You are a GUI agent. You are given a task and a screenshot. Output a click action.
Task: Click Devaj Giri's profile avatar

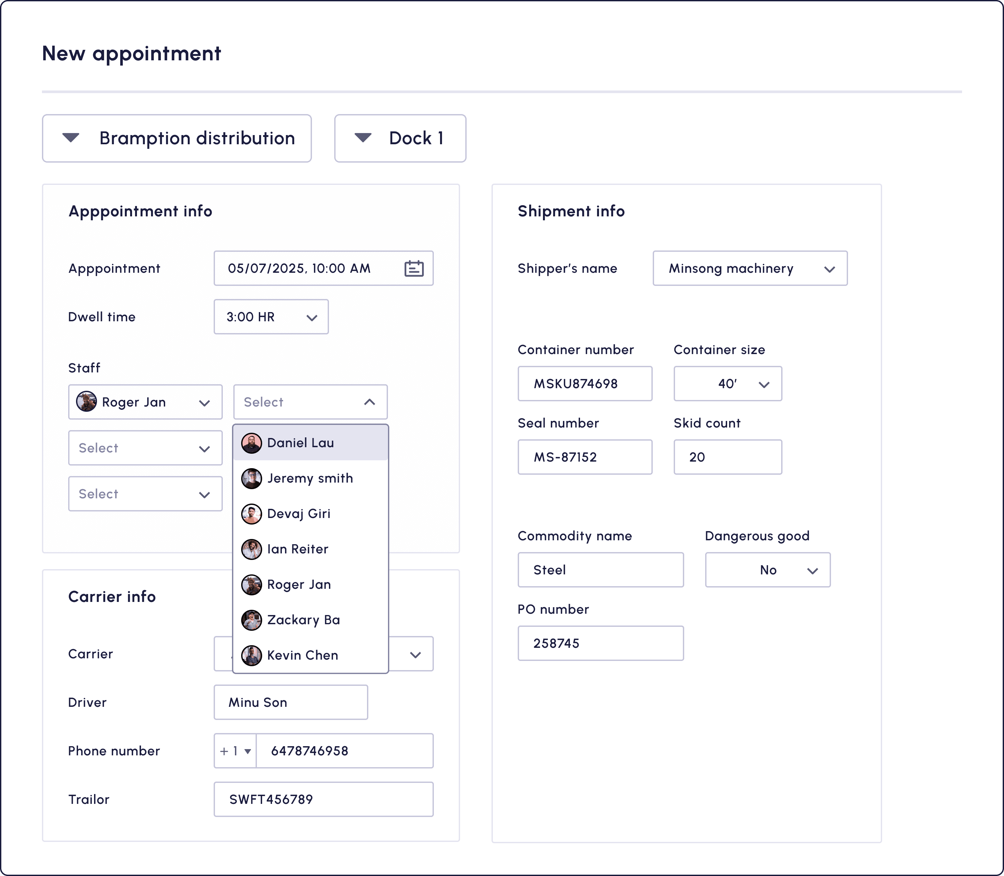point(252,514)
